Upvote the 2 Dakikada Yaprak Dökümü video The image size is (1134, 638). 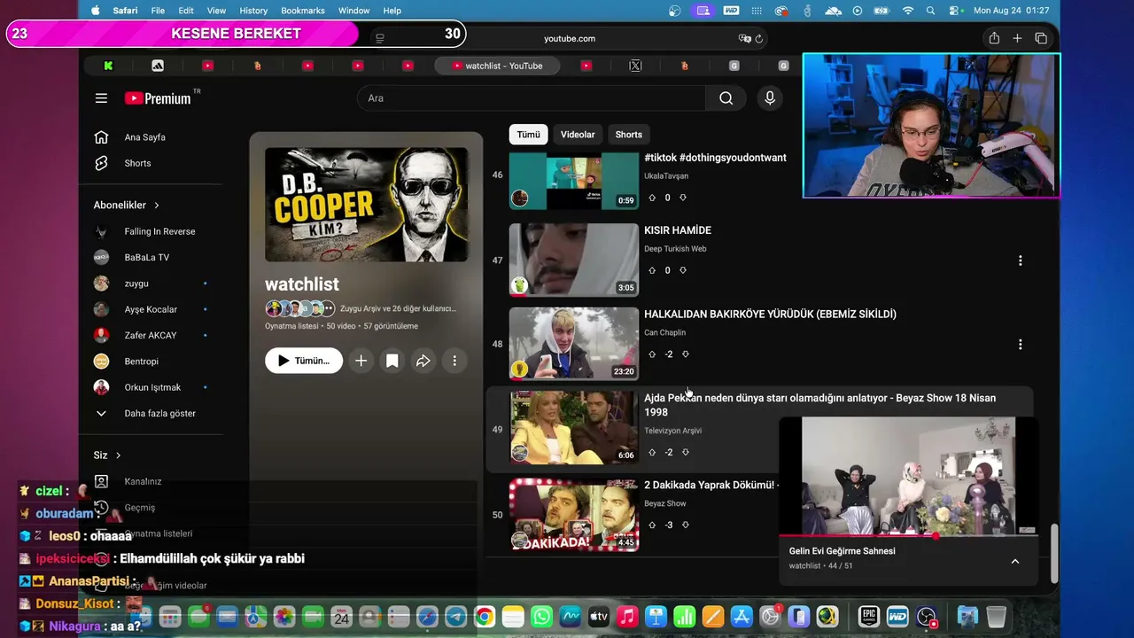[x=652, y=525]
